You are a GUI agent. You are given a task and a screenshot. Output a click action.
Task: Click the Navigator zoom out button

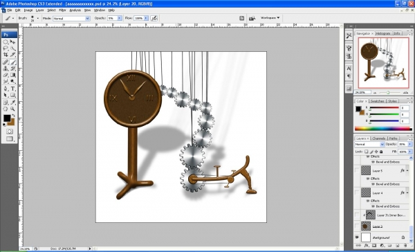pos(374,93)
